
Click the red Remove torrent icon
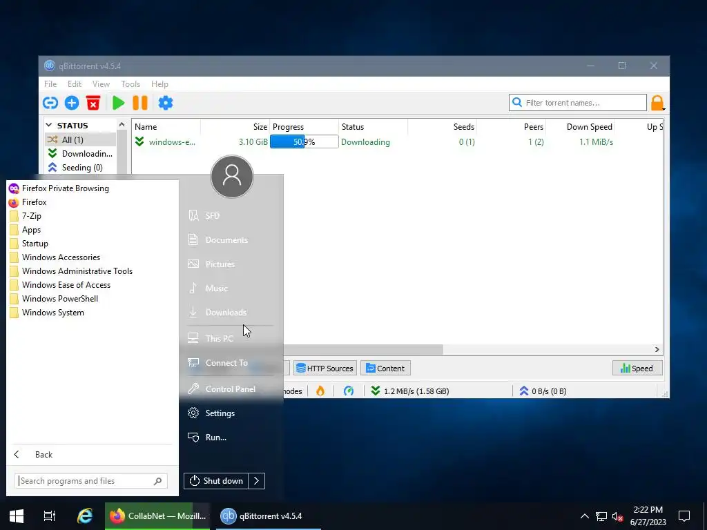coord(93,103)
